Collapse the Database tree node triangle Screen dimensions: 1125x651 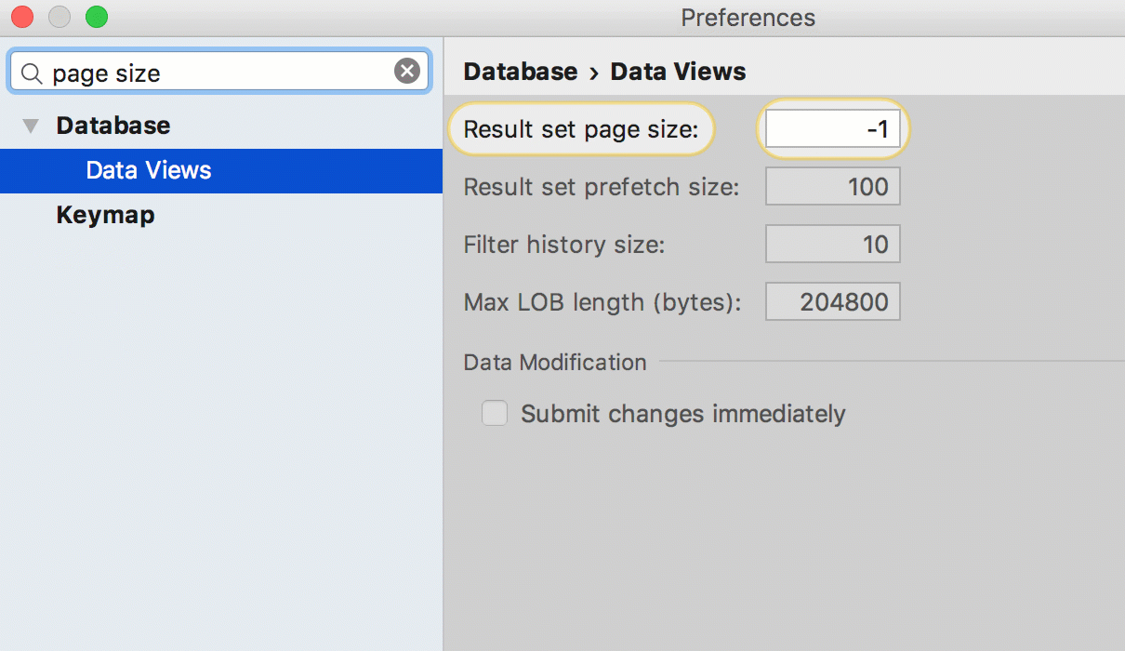pos(32,126)
